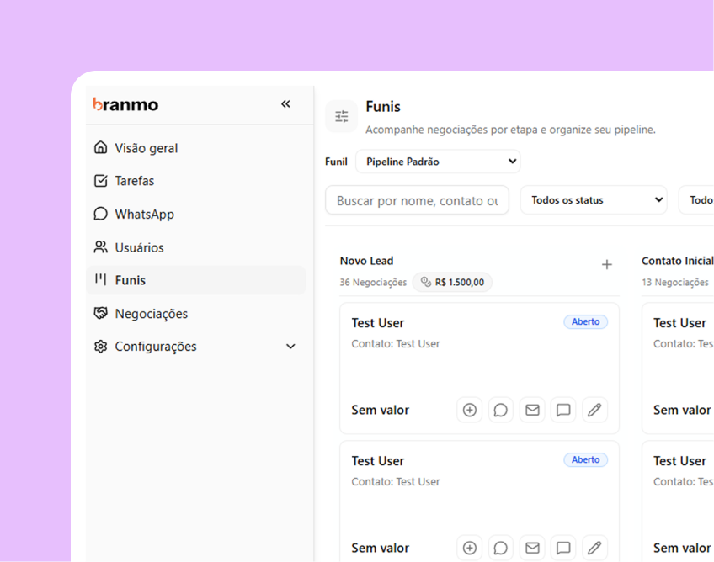Focus the Buscar por nome search field
Viewport: 714px width, 562px height.
pos(417,200)
